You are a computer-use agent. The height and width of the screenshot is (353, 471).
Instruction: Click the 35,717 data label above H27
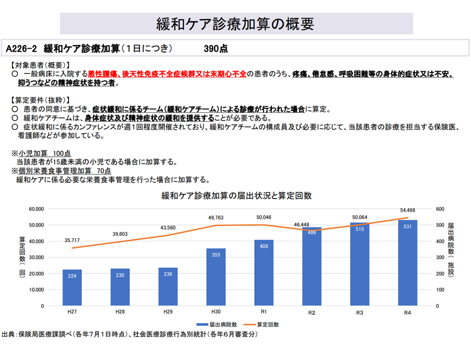pyautogui.click(x=72, y=240)
